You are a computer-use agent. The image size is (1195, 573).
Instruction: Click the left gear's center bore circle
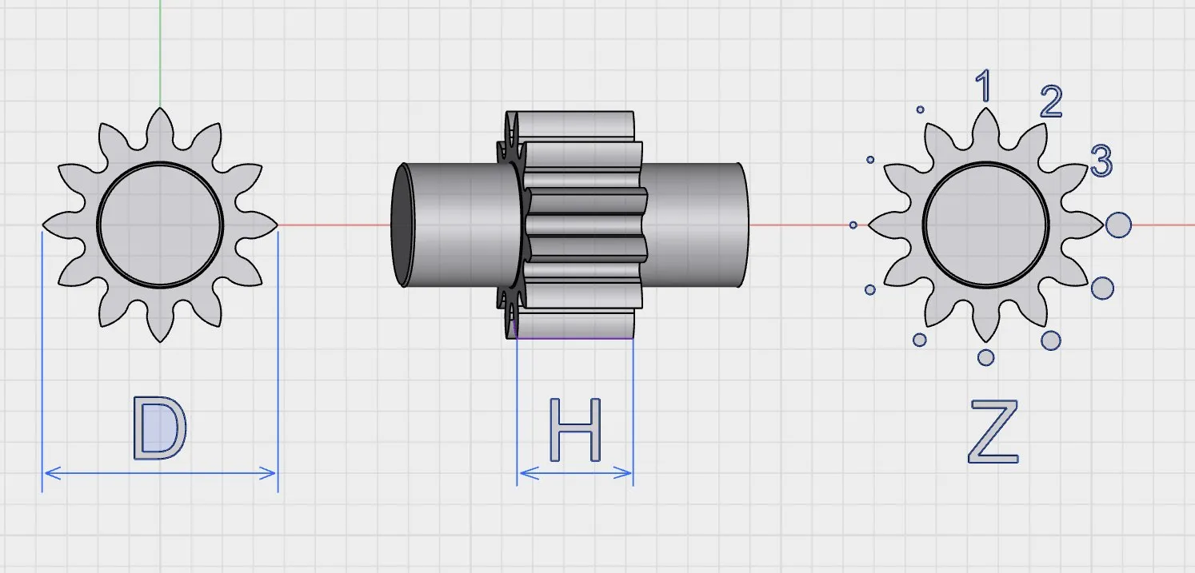[160, 225]
